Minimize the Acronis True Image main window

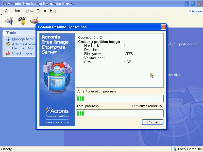pyautogui.click(x=187, y=4)
